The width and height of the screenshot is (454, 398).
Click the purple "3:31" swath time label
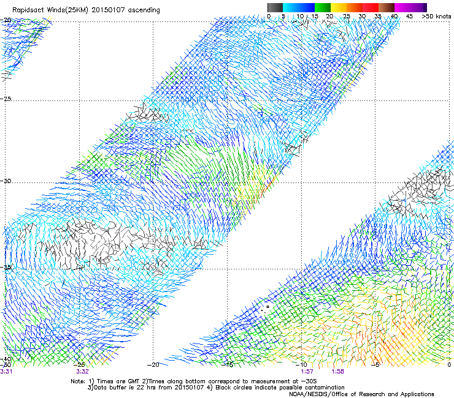(x=6, y=372)
